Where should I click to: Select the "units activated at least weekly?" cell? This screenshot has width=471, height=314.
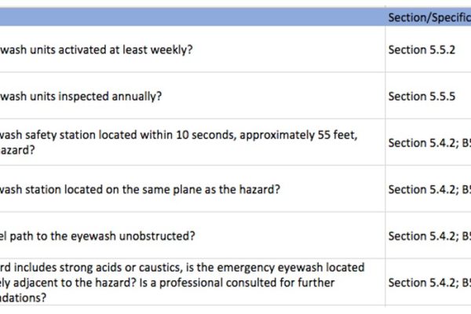(x=192, y=50)
